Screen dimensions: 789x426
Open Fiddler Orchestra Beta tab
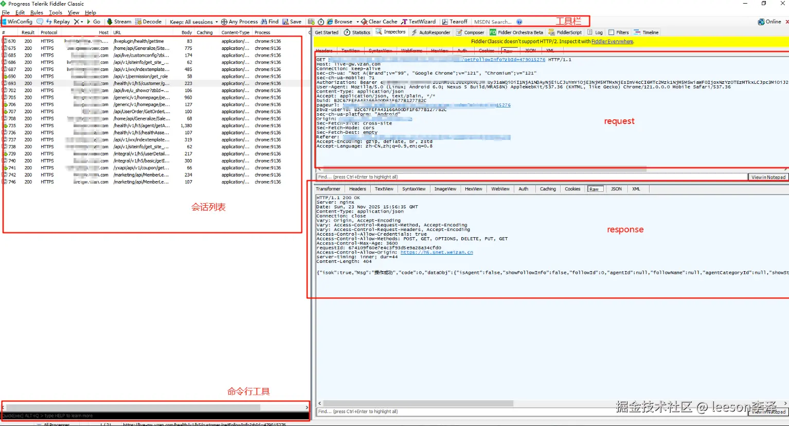point(516,32)
